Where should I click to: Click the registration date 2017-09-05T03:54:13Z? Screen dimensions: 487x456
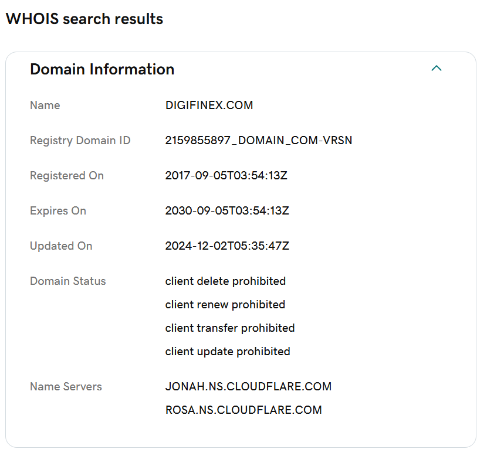(x=226, y=176)
